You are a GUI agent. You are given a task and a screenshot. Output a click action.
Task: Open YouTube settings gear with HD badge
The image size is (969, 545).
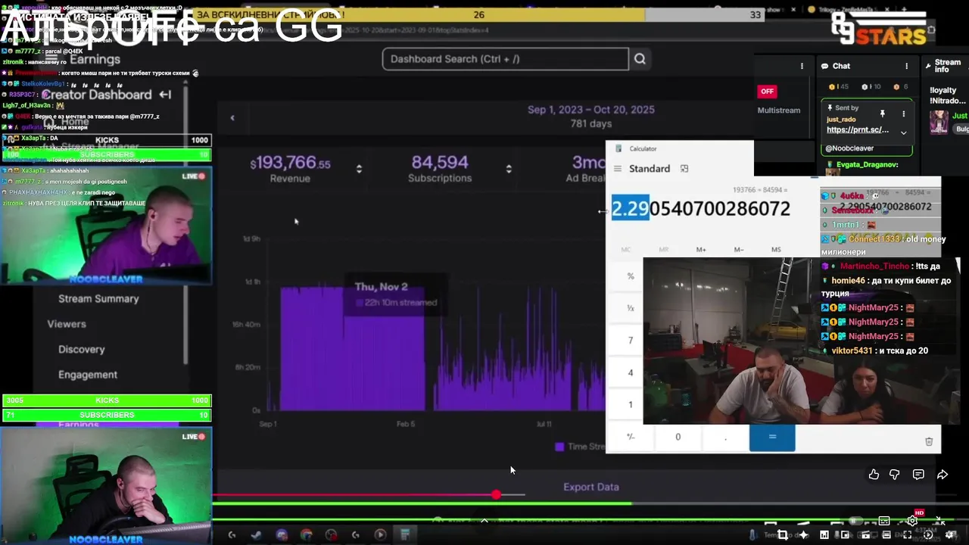click(x=914, y=520)
